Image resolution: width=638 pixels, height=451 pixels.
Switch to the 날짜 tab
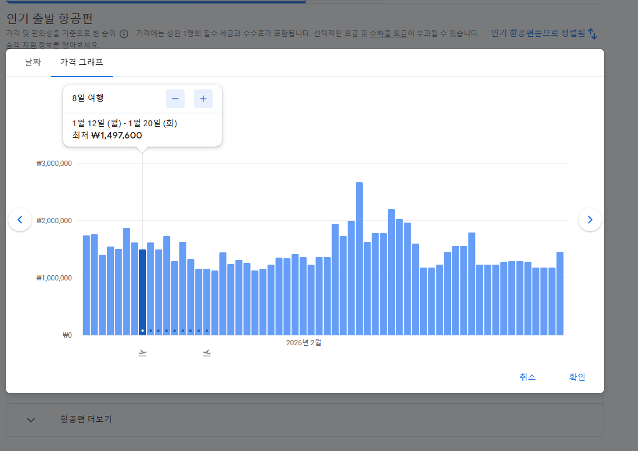[x=33, y=63]
